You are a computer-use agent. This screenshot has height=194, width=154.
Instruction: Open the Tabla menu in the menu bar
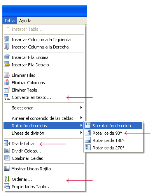(x=10, y=21)
